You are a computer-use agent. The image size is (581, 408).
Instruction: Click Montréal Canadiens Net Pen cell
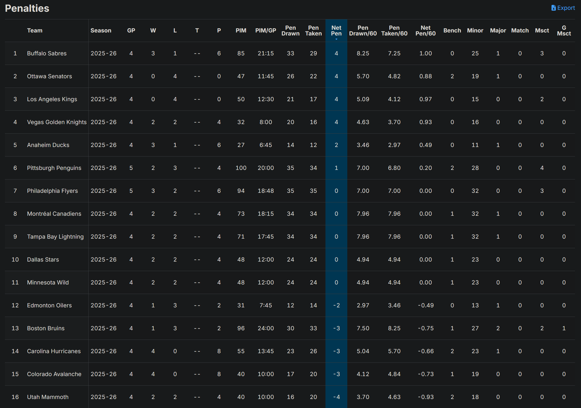coord(336,214)
